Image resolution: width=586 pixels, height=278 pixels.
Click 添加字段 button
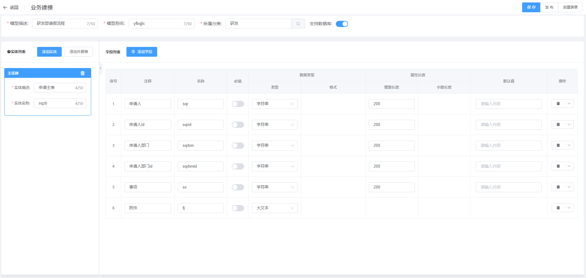pyautogui.click(x=142, y=52)
